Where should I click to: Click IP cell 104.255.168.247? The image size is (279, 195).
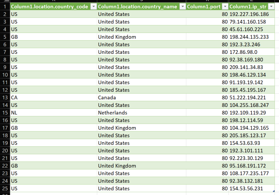click(251, 105)
